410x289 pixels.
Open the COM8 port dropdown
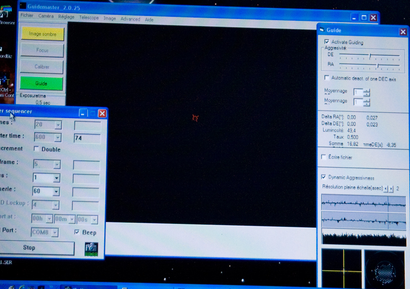55,232
